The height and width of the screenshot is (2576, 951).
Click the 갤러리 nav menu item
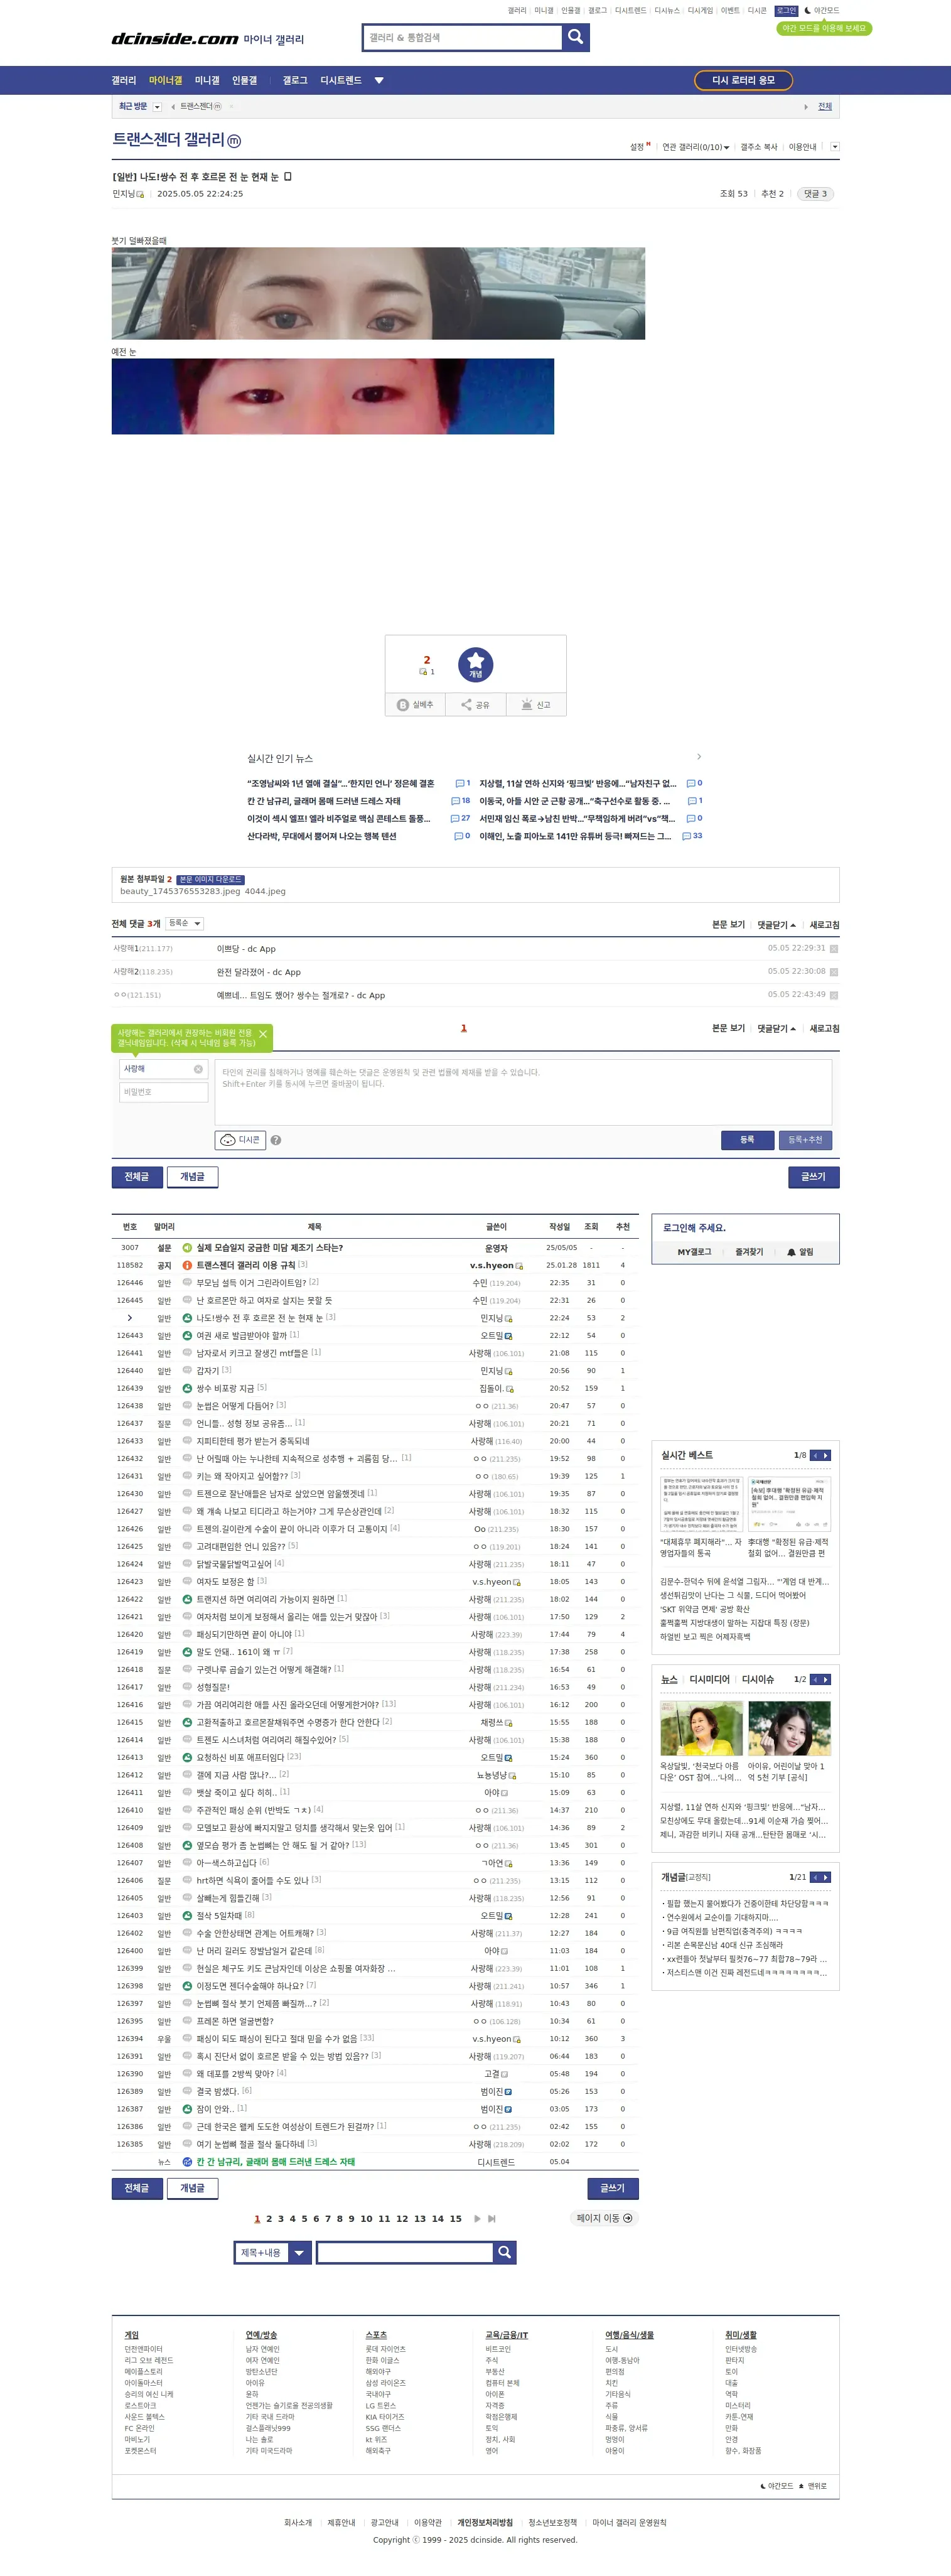[x=124, y=80]
